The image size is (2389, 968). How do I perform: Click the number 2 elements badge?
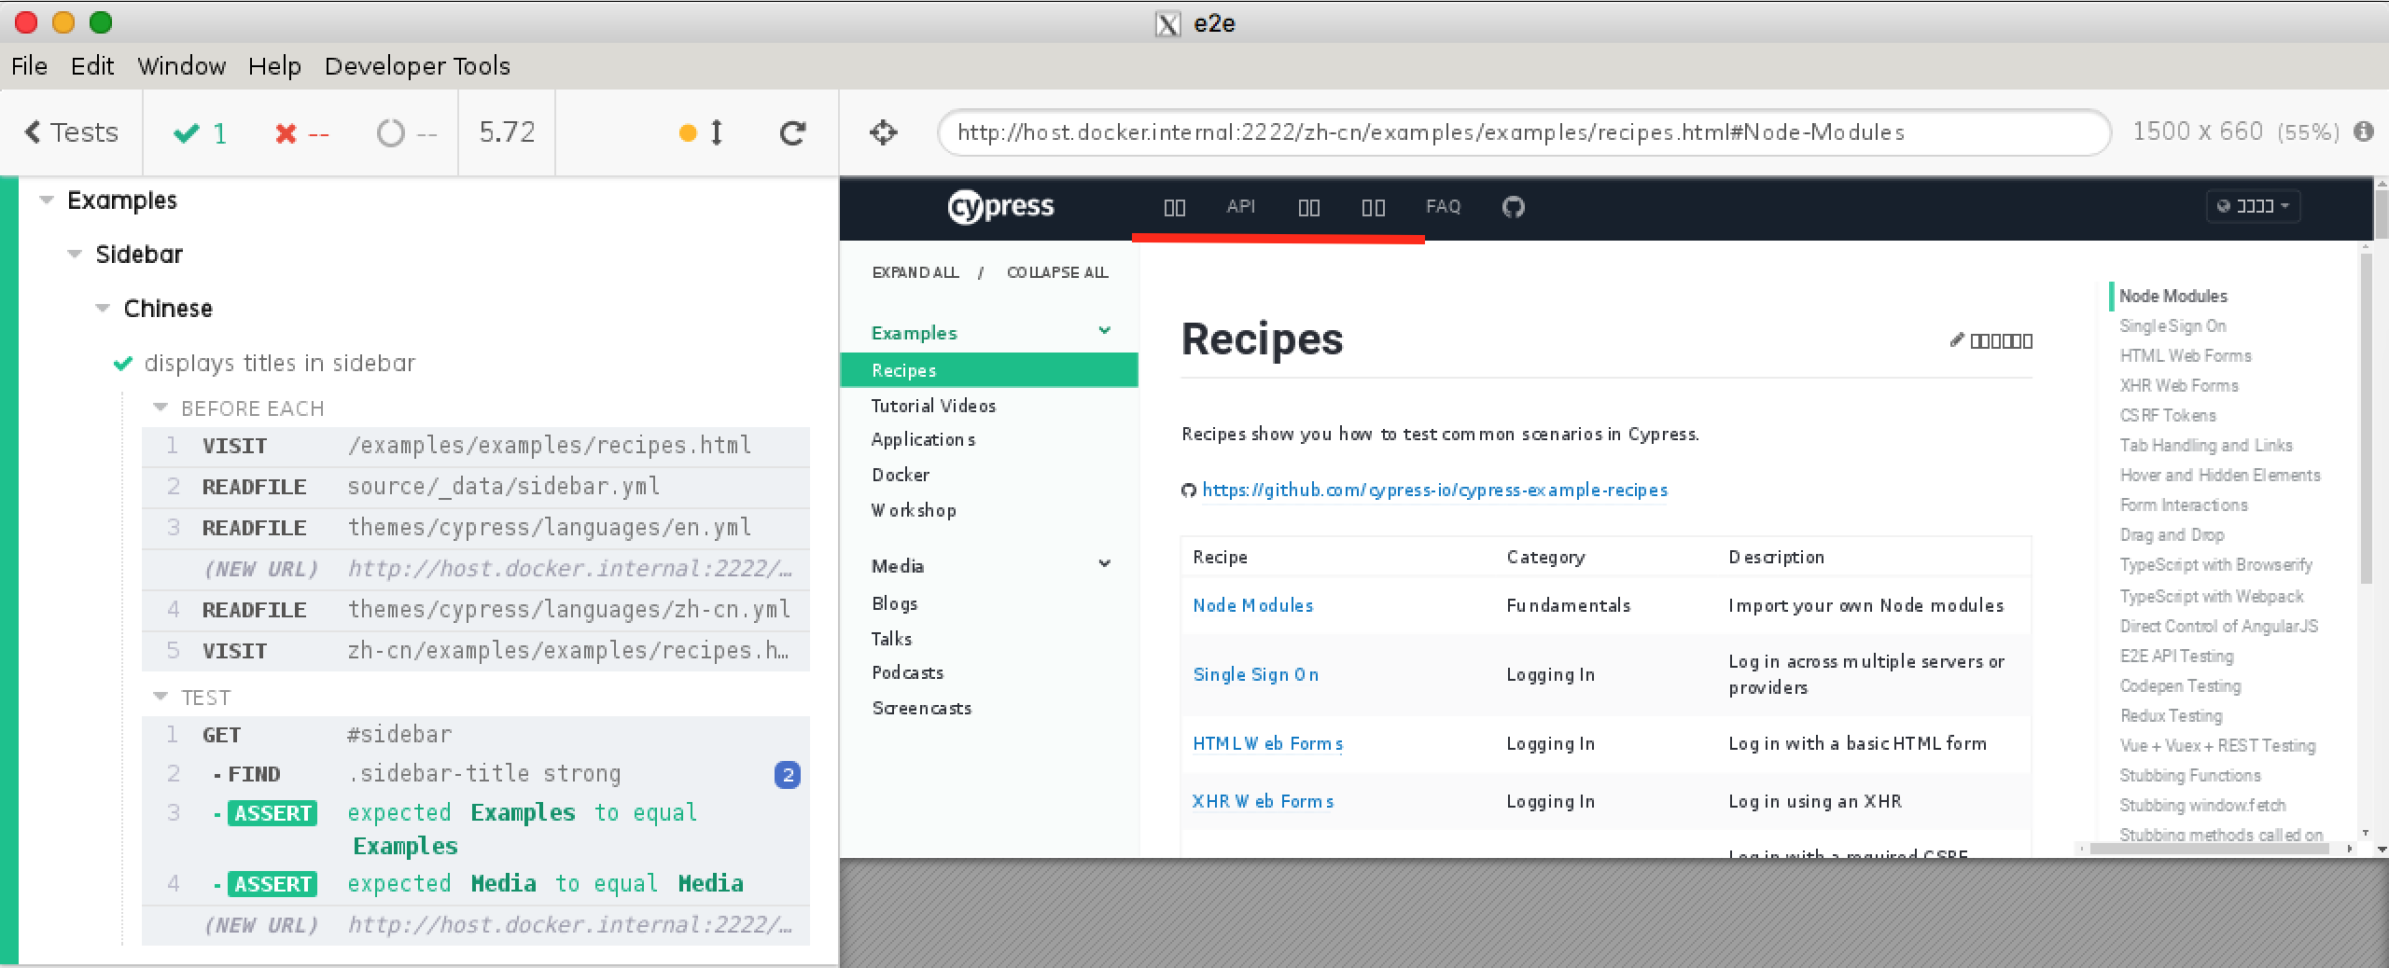(x=788, y=775)
